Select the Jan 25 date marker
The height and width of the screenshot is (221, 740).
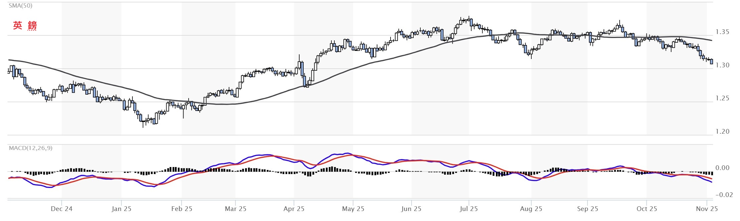[x=121, y=209]
